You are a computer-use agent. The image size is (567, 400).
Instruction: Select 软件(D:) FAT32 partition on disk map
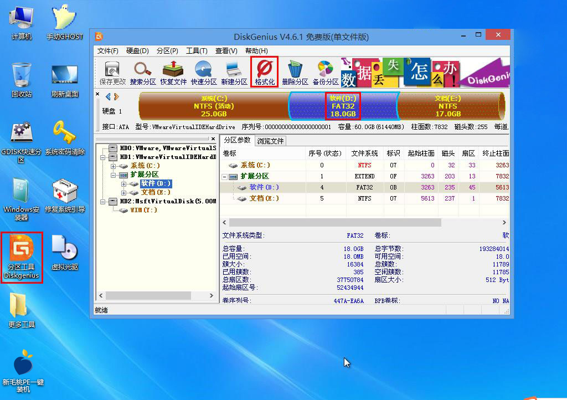tap(343, 106)
